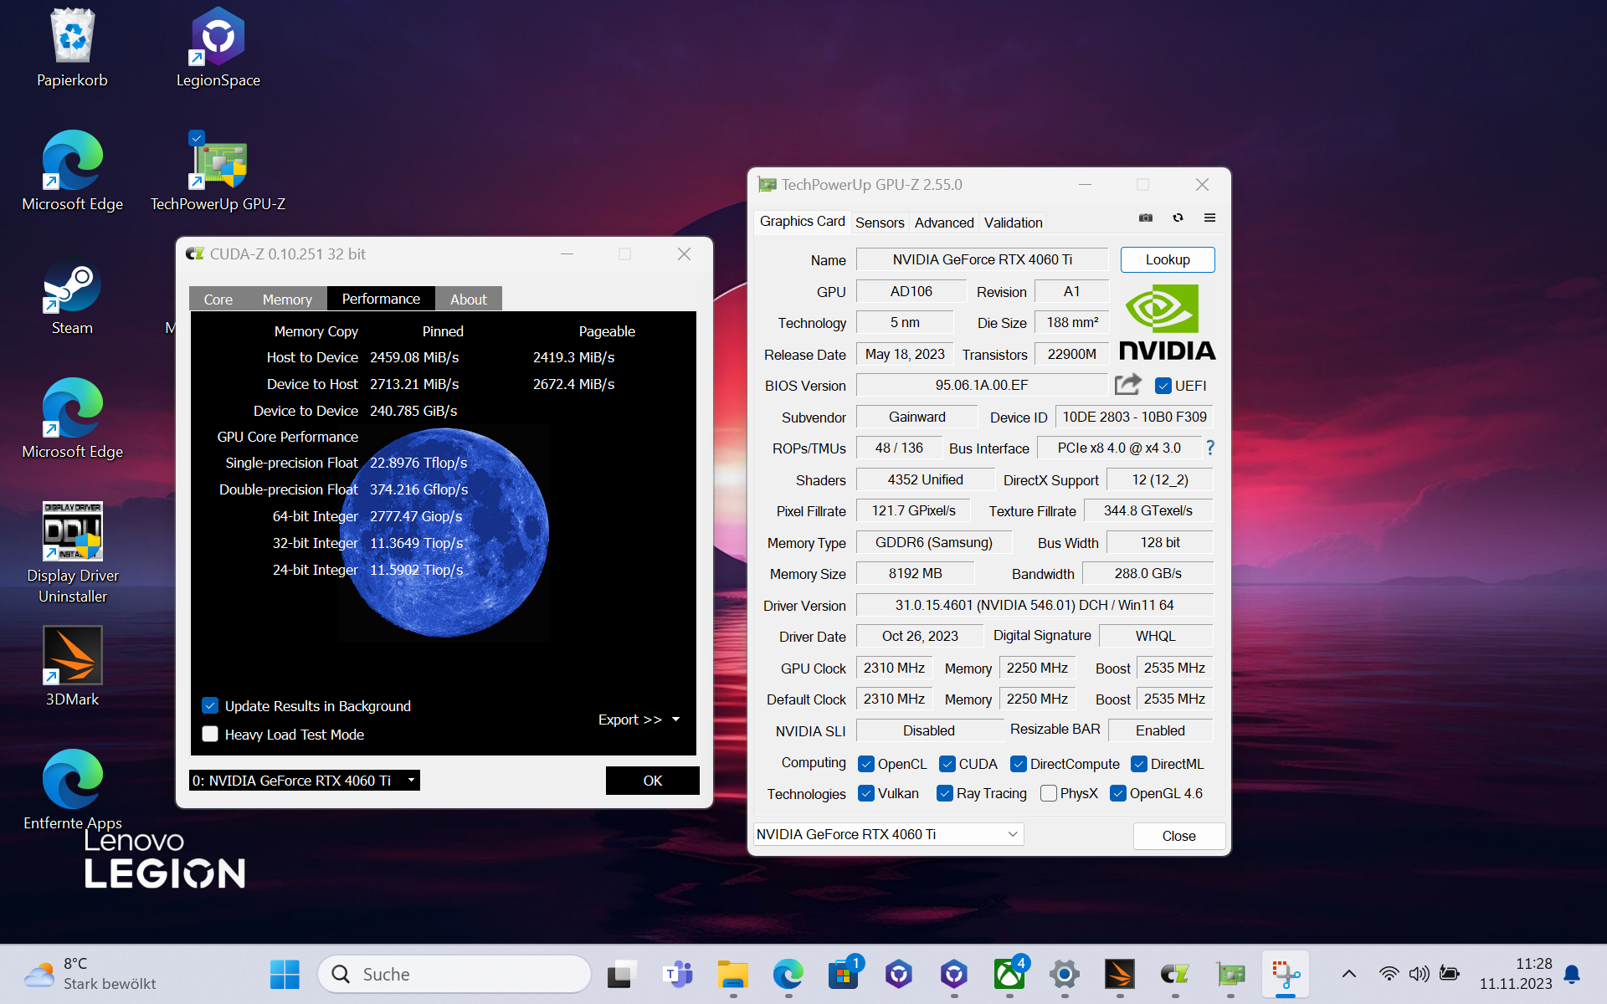Click the BIOS share/export arrow icon

[x=1127, y=385]
